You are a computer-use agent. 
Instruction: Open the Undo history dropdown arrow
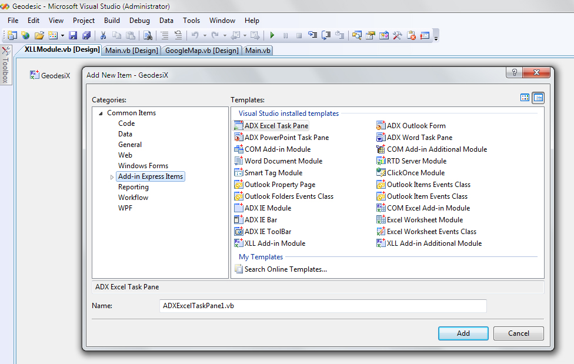(x=205, y=35)
